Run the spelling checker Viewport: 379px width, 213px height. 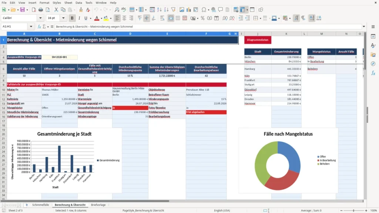[x=124, y=10]
